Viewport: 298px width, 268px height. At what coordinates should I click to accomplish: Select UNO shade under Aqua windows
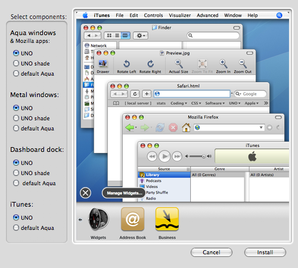[16, 63]
